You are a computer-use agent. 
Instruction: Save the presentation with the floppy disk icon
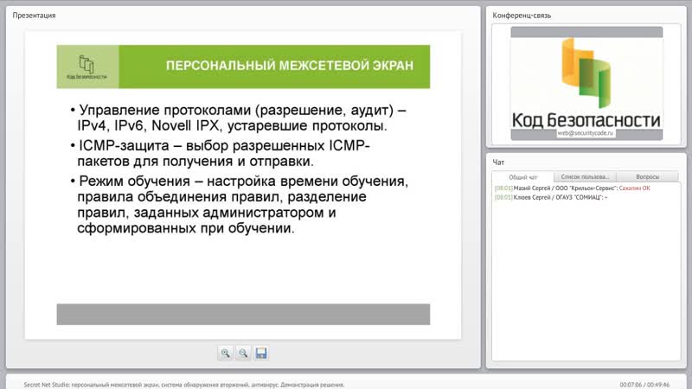[261, 353]
